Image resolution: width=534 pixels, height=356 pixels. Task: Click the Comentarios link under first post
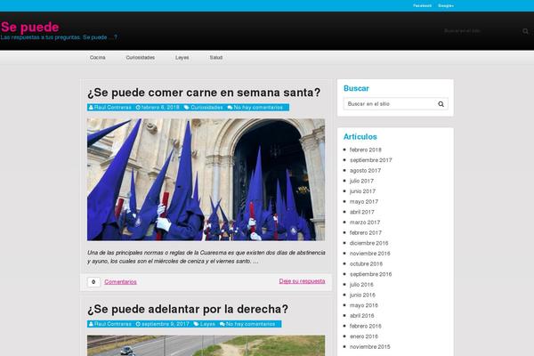(120, 282)
